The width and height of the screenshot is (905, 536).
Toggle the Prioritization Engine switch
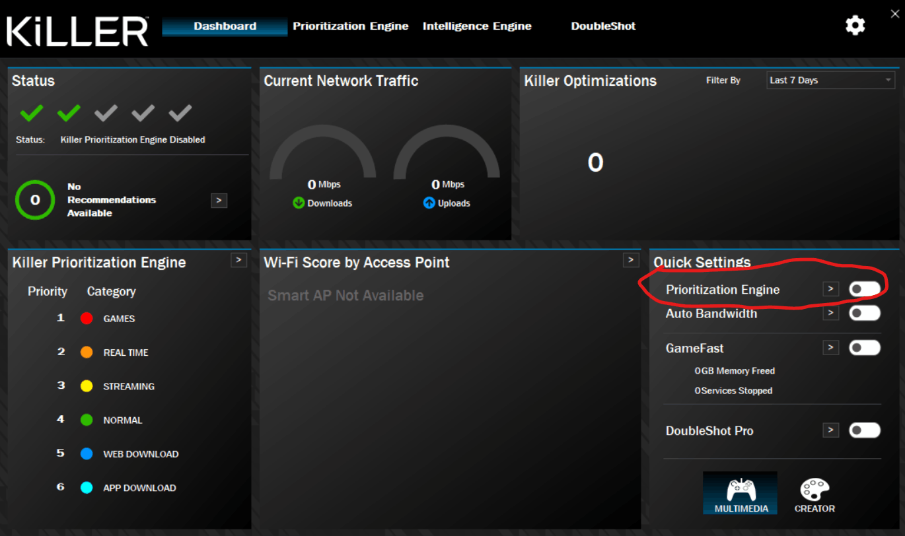[x=865, y=288]
